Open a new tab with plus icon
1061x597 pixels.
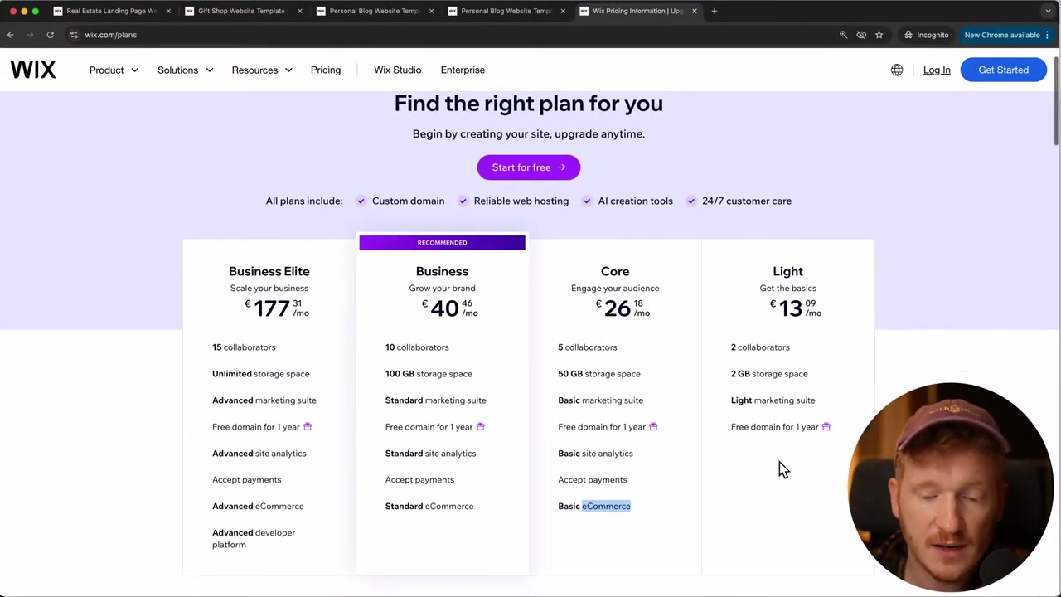point(714,11)
